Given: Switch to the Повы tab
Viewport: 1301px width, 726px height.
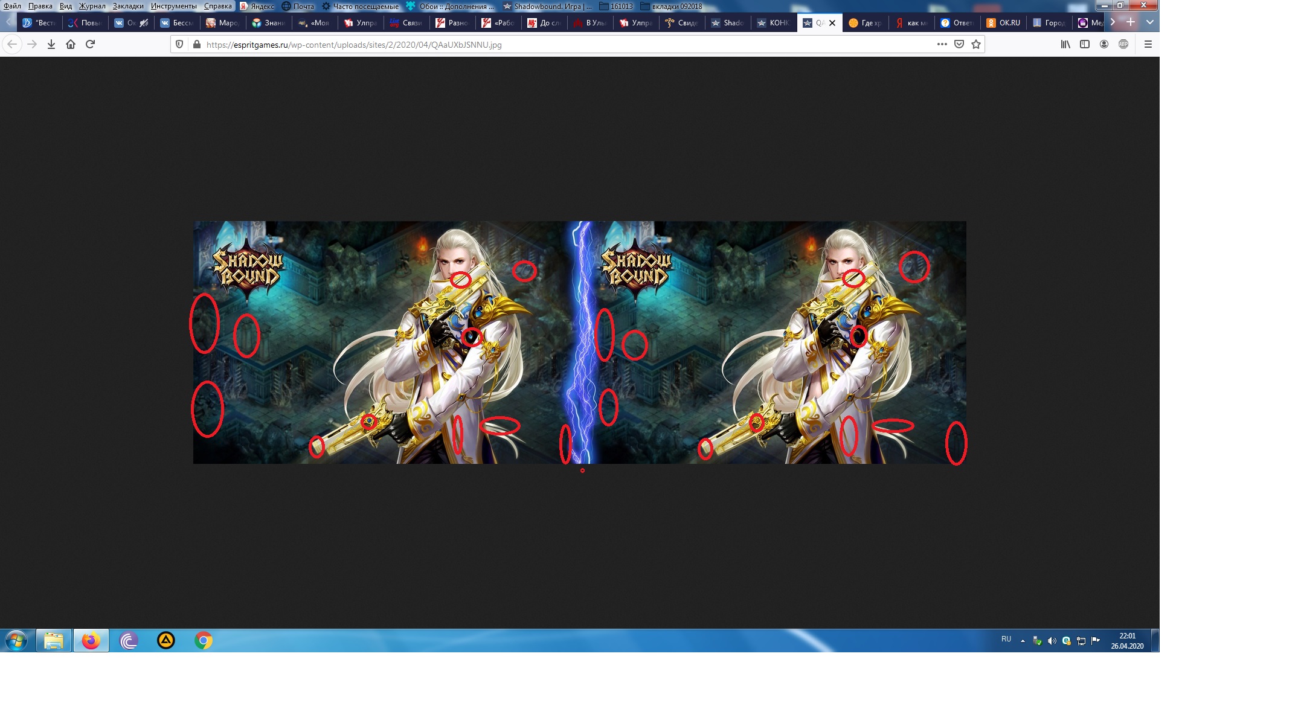Looking at the screenshot, I should click(85, 23).
